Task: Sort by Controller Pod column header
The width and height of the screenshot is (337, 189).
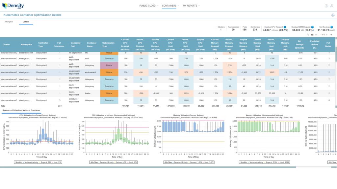Action: coord(76,45)
